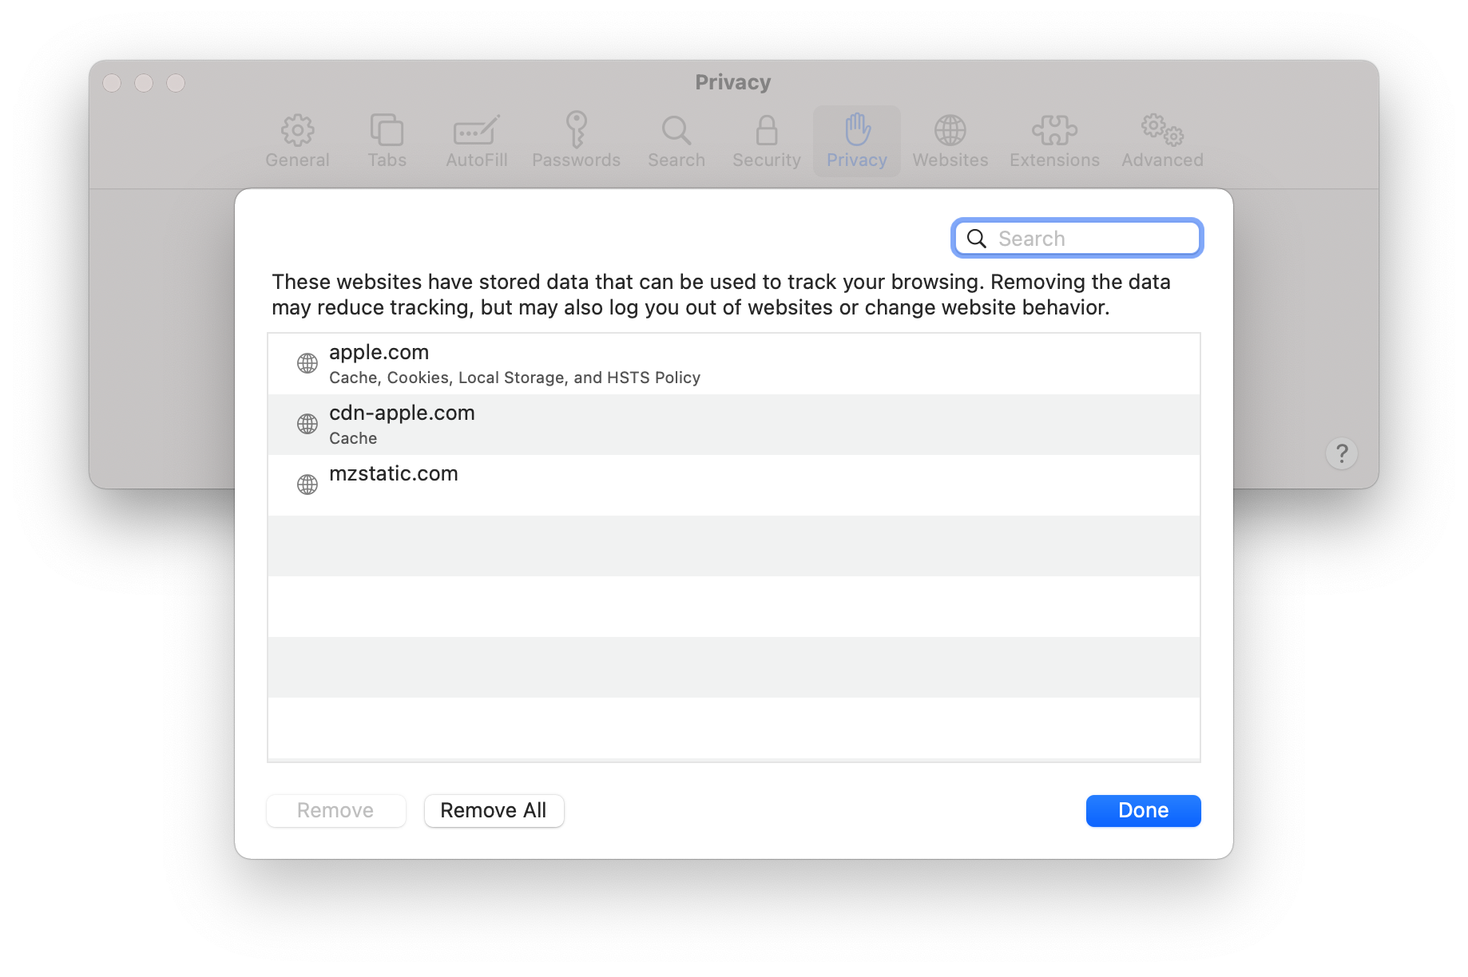The width and height of the screenshot is (1468, 977).
Task: Select the Privacy hand icon tab
Action: coord(857,140)
